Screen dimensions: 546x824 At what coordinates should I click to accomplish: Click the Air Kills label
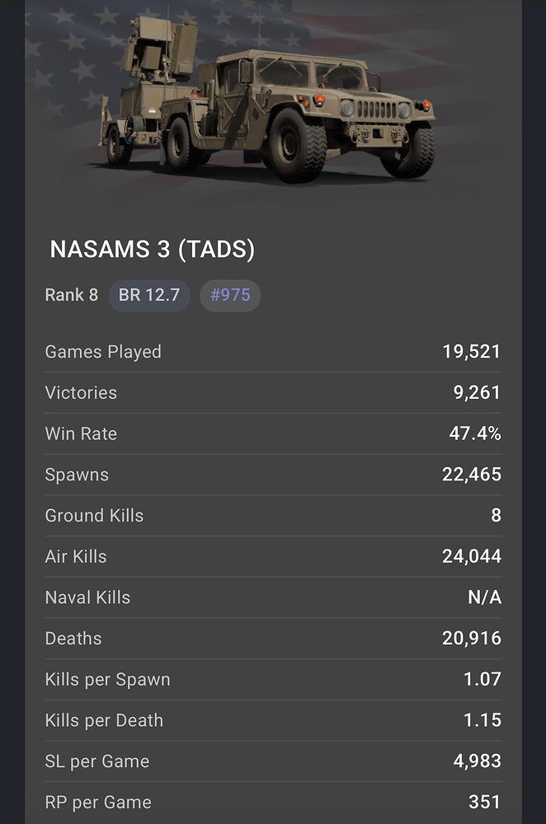(76, 556)
